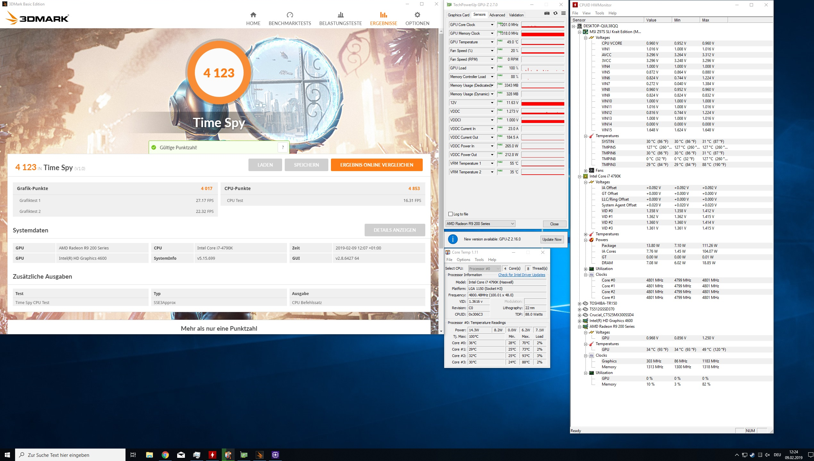Image resolution: width=814 pixels, height=461 pixels.
Task: Open Chrome from the taskbar
Action: pos(165,455)
